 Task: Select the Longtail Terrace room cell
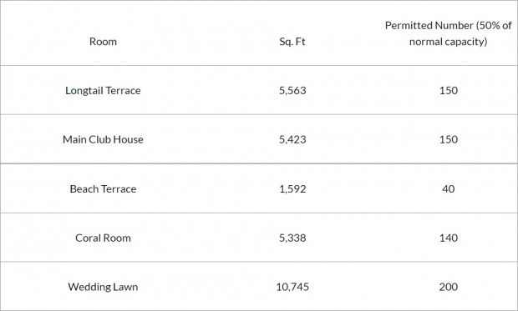pos(103,90)
